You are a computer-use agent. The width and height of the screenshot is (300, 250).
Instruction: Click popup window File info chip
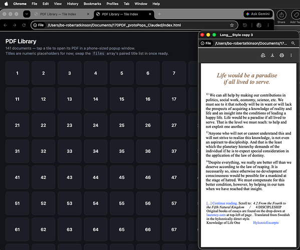coord(206,43)
